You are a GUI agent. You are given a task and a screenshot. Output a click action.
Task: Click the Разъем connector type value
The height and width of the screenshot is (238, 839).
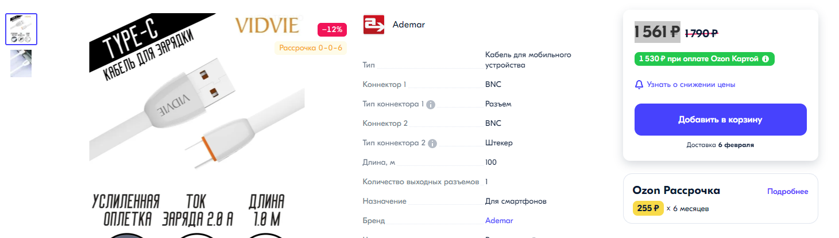[498, 104]
